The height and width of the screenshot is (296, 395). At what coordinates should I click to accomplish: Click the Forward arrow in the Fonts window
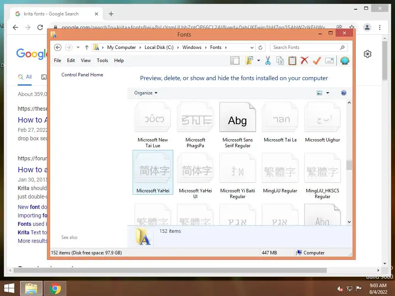point(69,47)
